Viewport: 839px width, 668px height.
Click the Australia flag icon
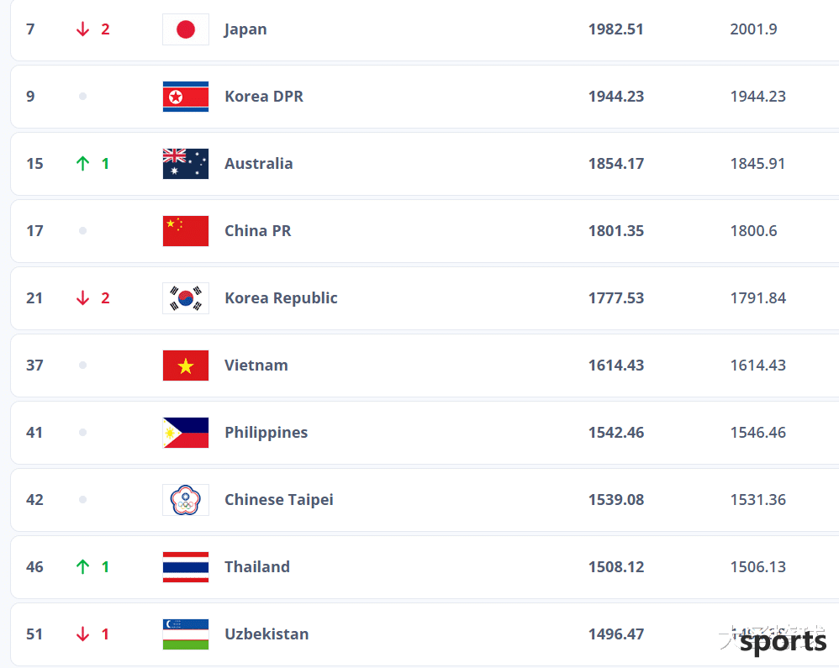186,164
